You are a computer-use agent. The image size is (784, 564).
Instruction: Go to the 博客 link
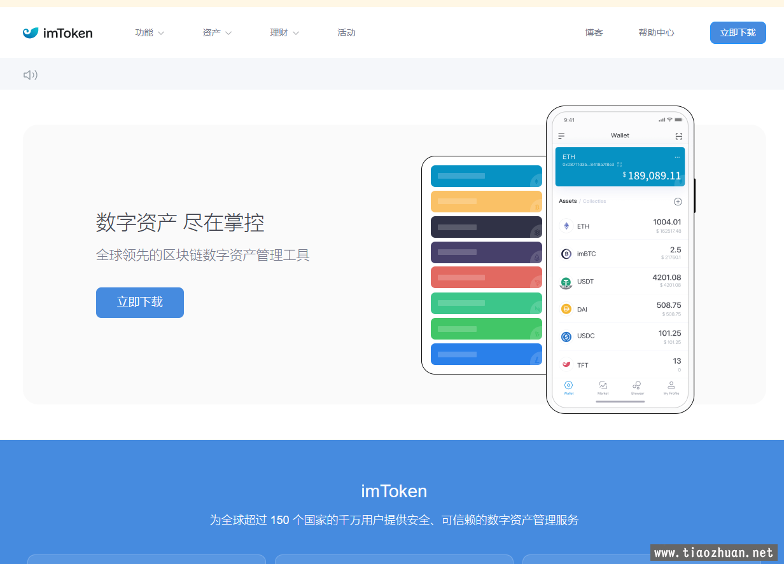(594, 32)
